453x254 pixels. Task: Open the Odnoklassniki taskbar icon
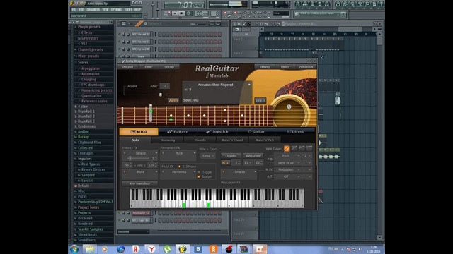click(214, 249)
